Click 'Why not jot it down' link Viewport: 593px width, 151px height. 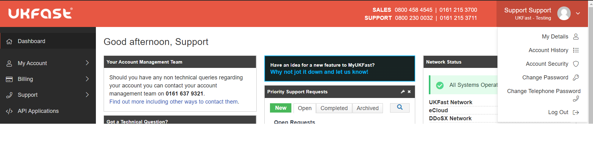(319, 72)
